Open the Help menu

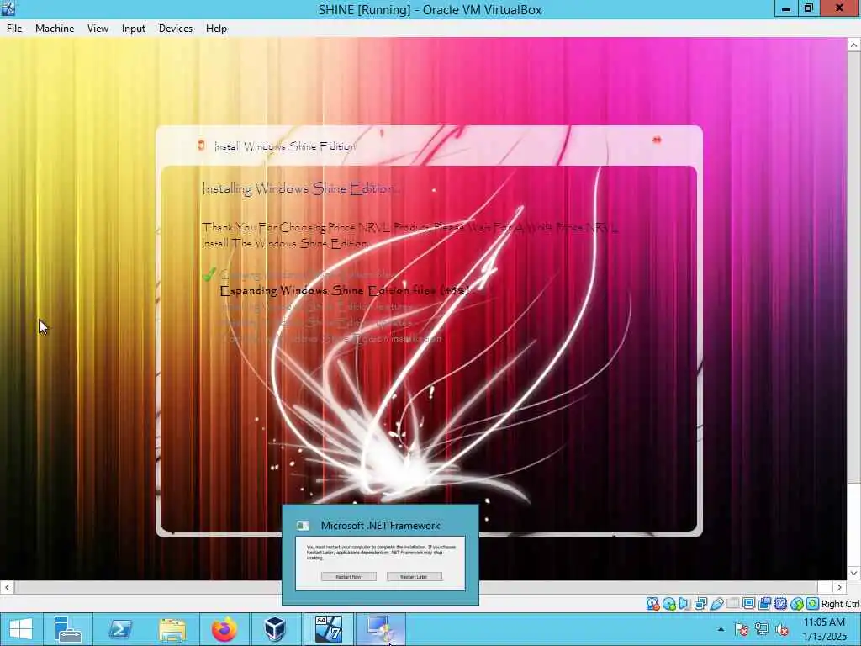point(216,29)
